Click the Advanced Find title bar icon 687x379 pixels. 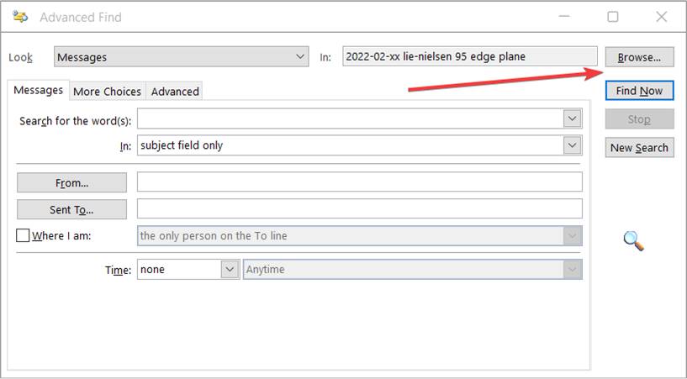[20, 17]
